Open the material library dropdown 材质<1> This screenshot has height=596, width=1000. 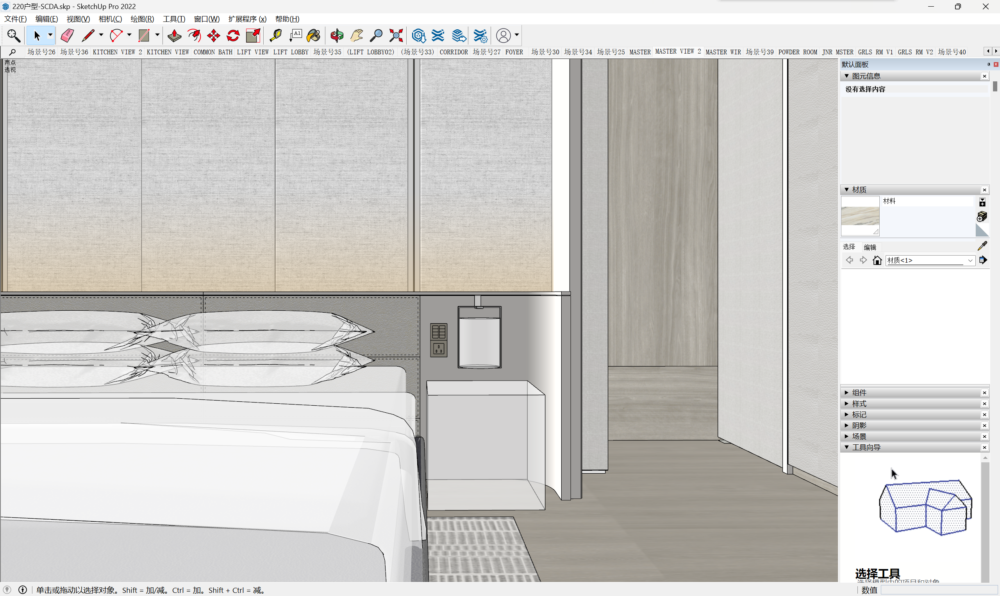point(930,260)
